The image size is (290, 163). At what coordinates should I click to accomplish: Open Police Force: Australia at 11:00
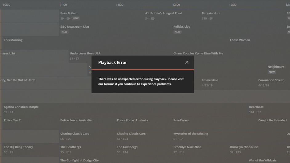coord(87,123)
